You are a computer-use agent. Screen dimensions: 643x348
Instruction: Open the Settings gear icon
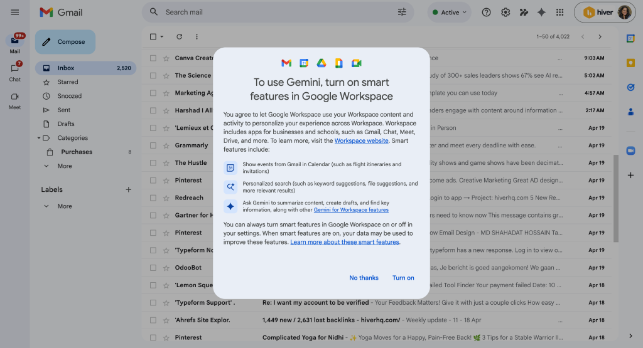tap(505, 13)
